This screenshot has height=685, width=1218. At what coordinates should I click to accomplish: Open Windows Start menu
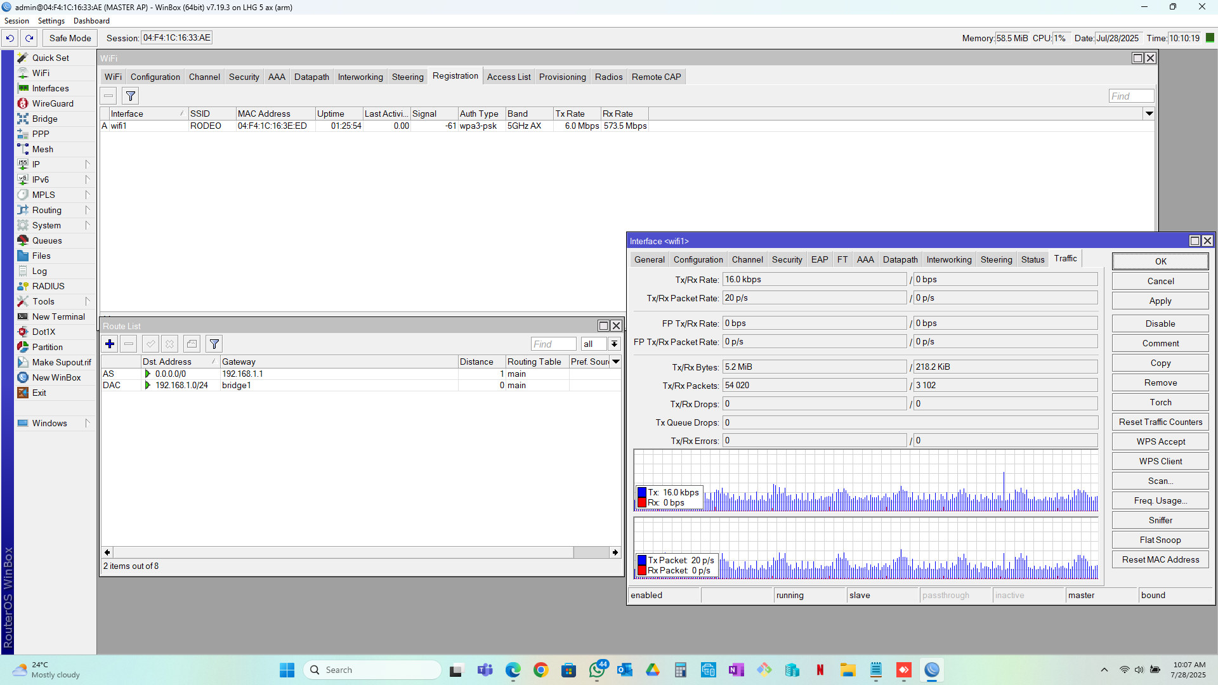click(x=287, y=670)
